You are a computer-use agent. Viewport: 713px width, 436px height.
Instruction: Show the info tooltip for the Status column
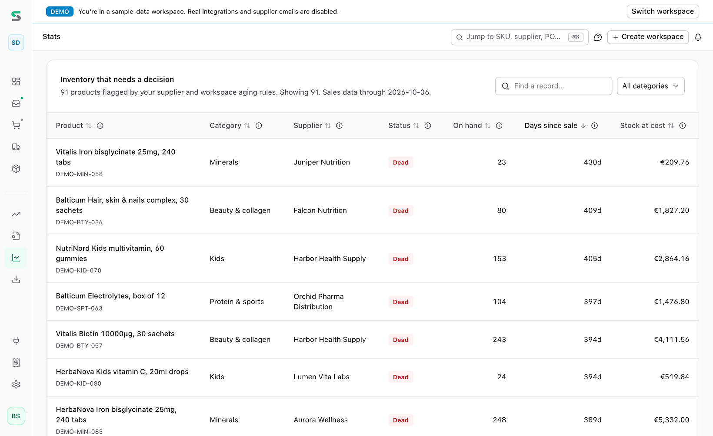pos(428,126)
